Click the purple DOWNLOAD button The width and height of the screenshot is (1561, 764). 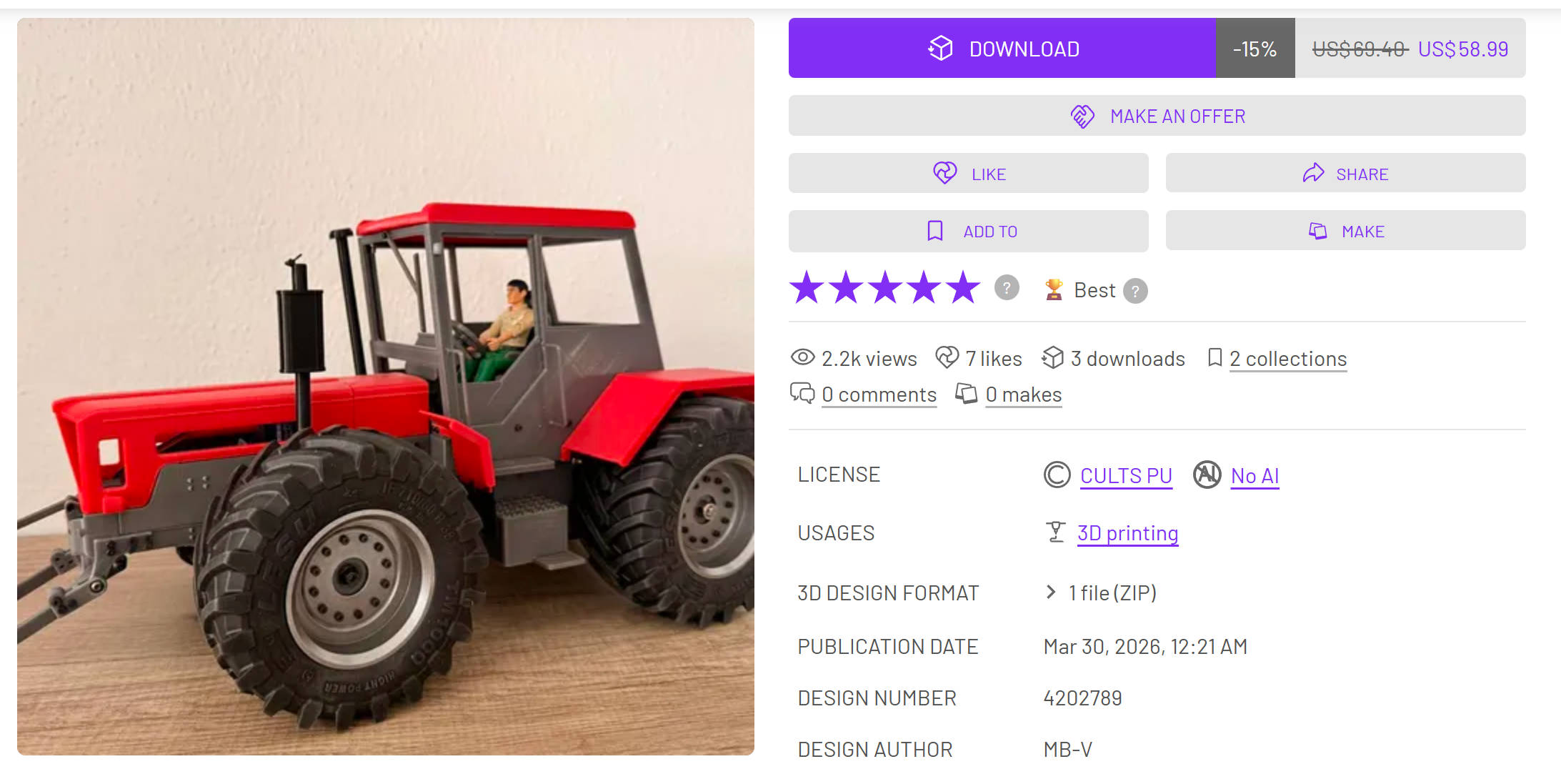click(x=1002, y=48)
